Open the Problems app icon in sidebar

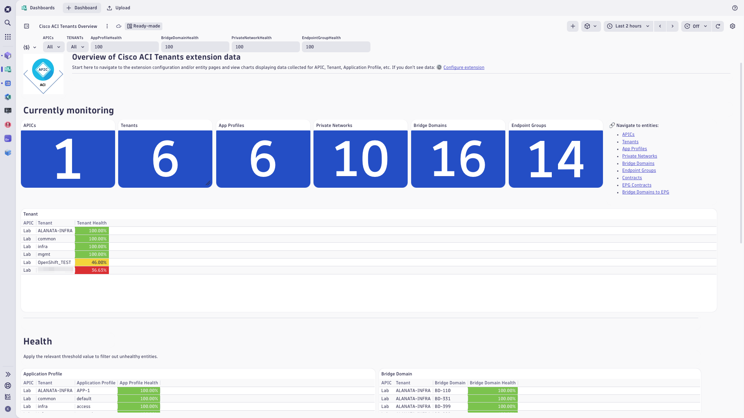[x=7, y=125]
